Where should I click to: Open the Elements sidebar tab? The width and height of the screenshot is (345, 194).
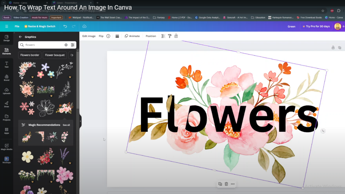(6, 51)
